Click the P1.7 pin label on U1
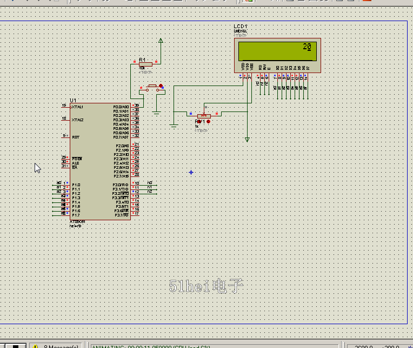Viewport: 413px width, 348px height. [76, 215]
